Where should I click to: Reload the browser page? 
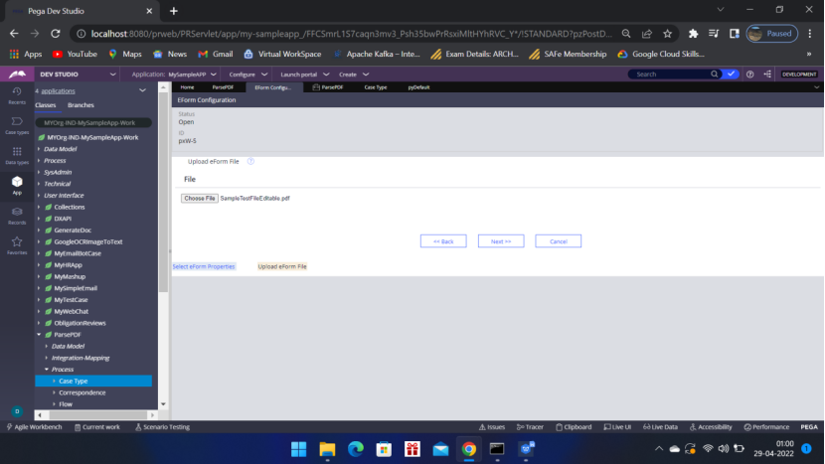[56, 34]
